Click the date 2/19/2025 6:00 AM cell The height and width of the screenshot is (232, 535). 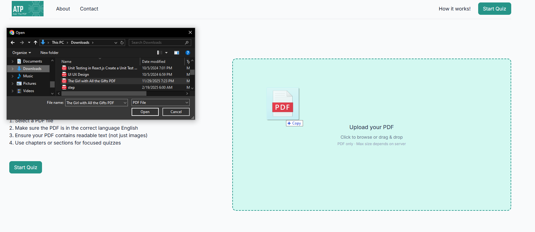pos(157,88)
